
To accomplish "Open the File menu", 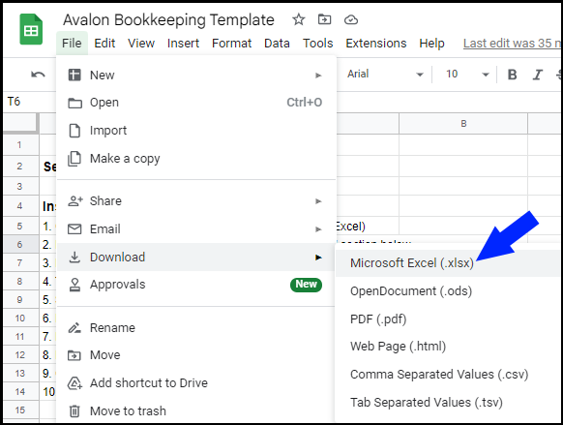I will 72,44.
